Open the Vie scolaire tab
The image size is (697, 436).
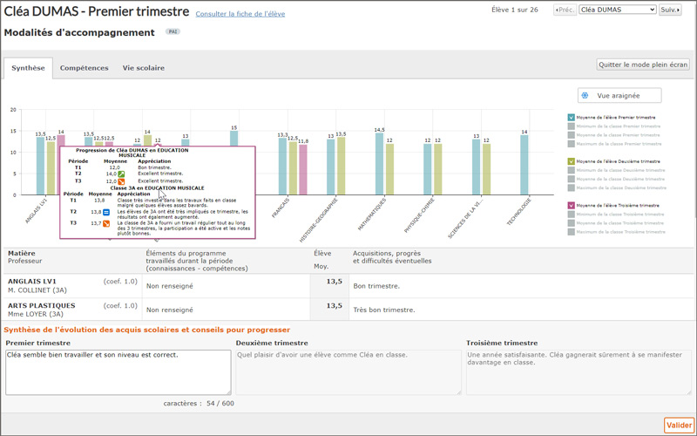143,68
